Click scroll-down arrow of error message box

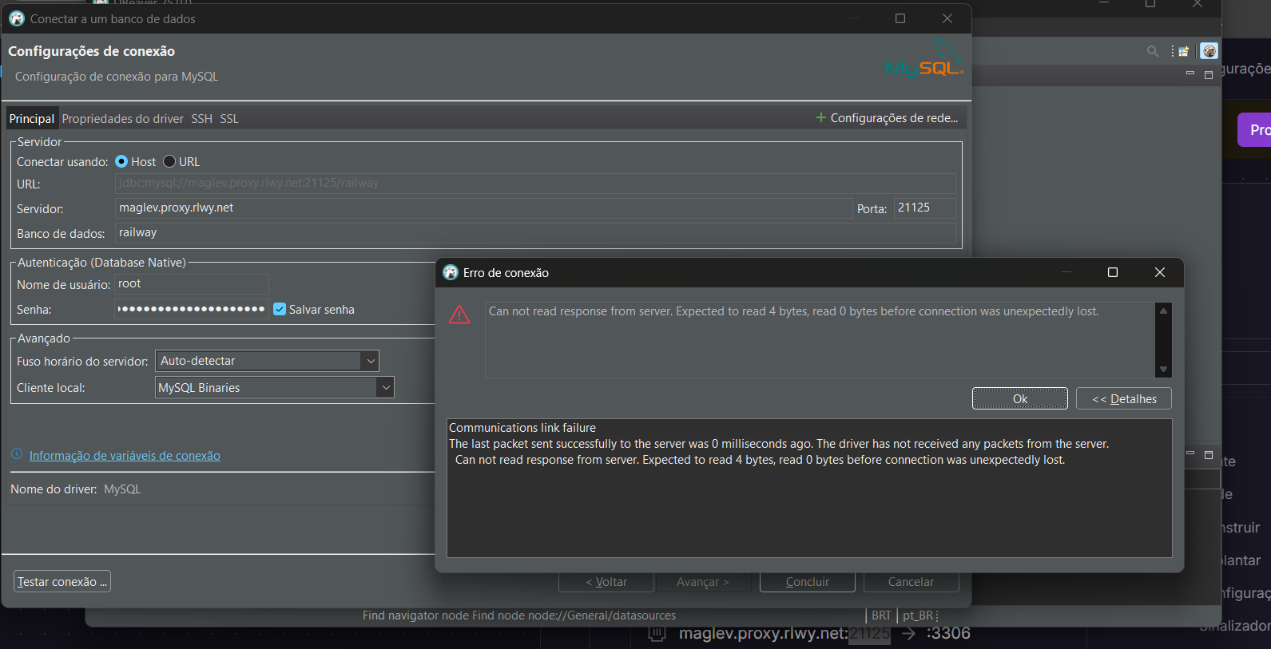(x=1164, y=369)
